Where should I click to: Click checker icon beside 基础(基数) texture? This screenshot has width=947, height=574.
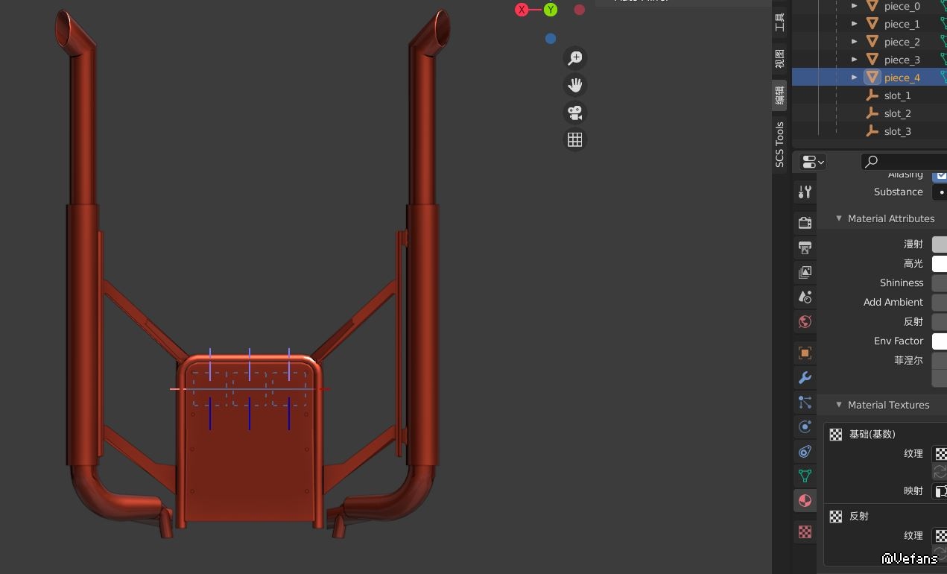836,435
